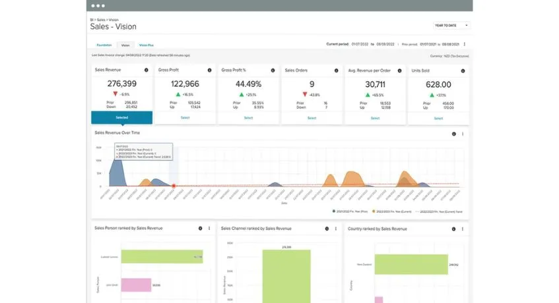Screen dimensions: 559x303
Task: Open info icon on Gross Profit card
Action: point(210,70)
